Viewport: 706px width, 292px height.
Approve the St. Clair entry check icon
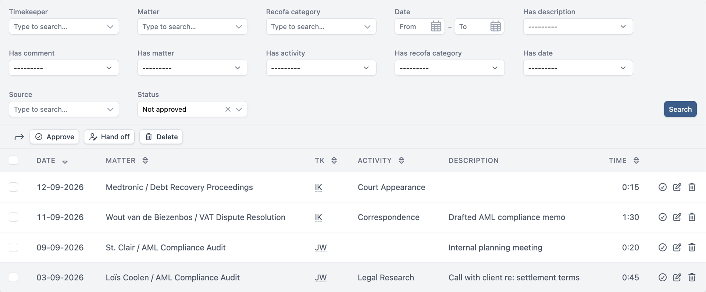(663, 248)
